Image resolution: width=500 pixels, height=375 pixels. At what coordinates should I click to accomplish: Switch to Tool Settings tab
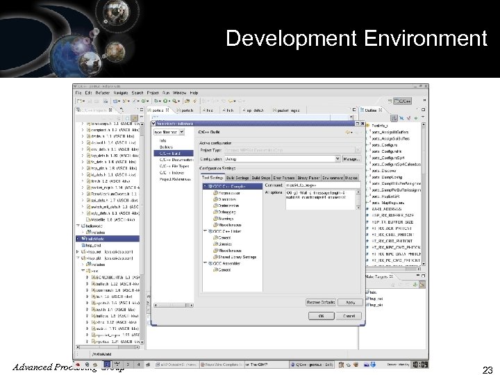212,178
